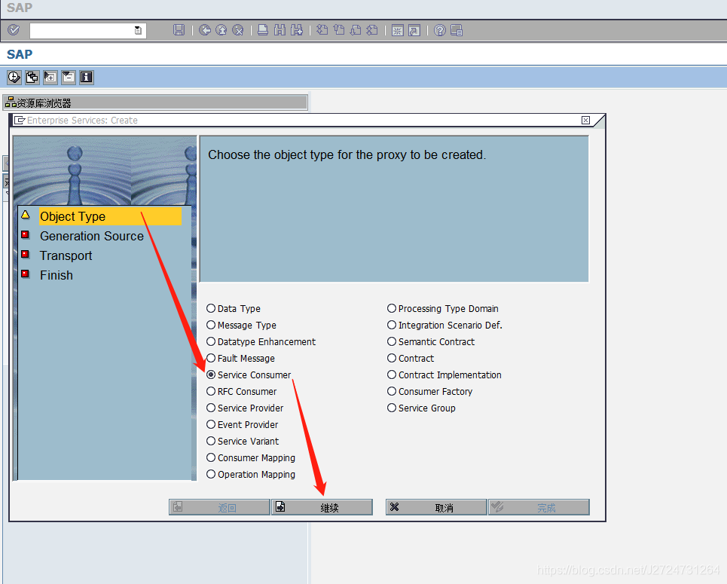Screen dimensions: 727x584
Task: Open the command field history dropdown
Action: click(138, 31)
